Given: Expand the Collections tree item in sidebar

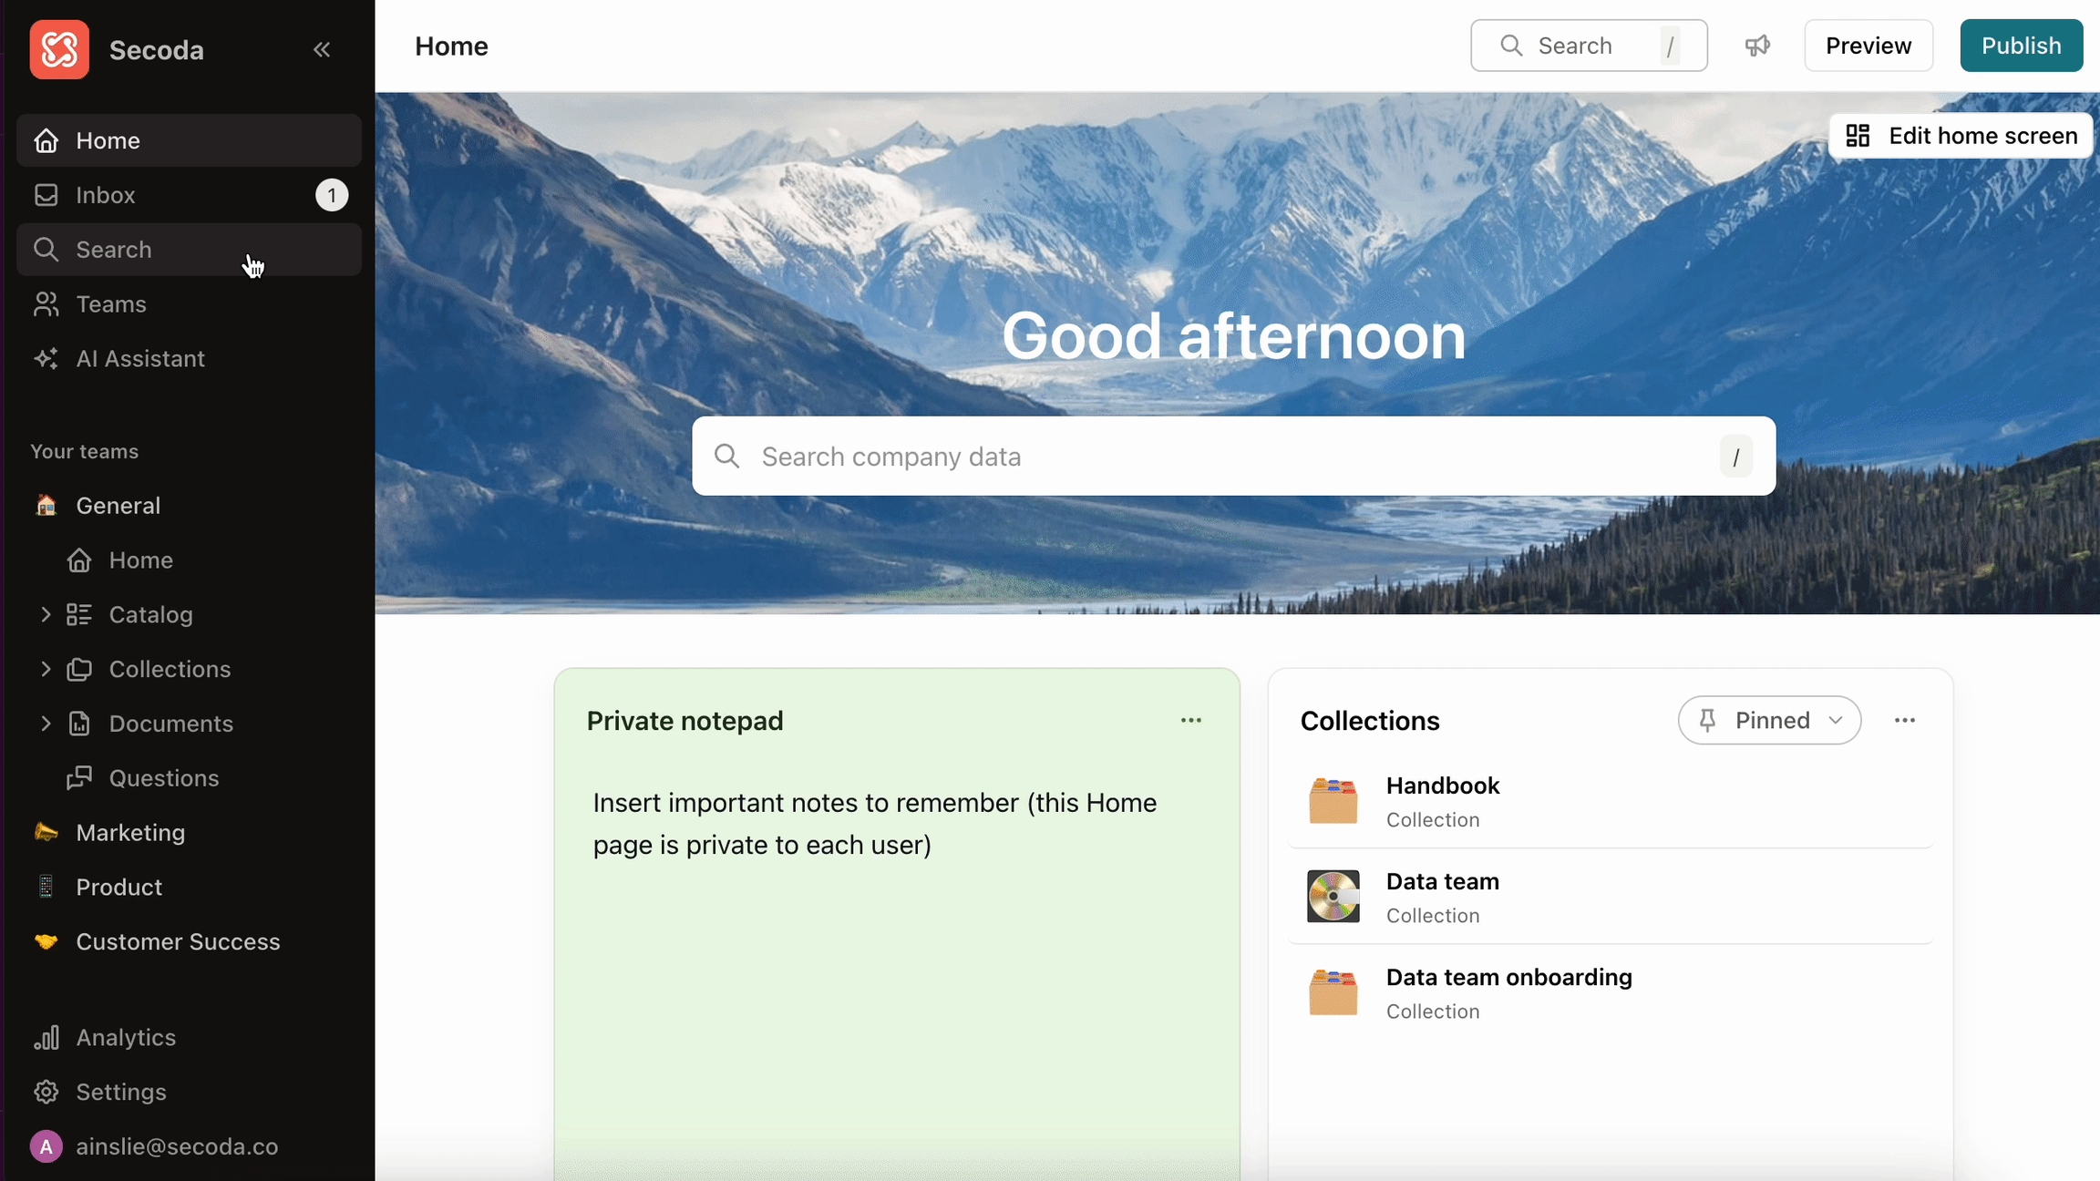Looking at the screenshot, I should [x=45, y=669].
